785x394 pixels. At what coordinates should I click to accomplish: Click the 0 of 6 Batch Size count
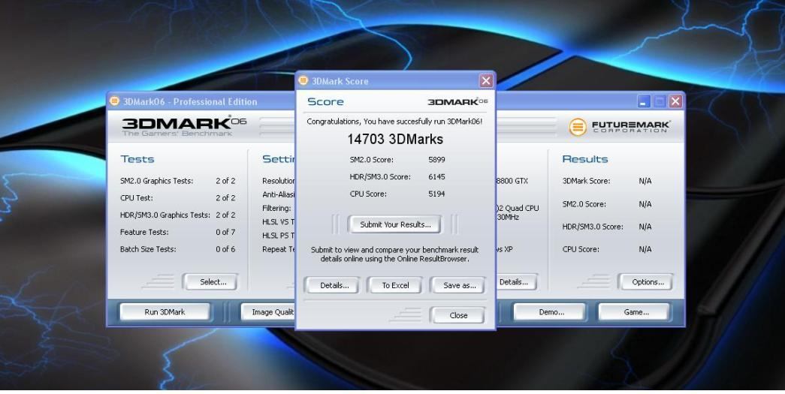(225, 249)
